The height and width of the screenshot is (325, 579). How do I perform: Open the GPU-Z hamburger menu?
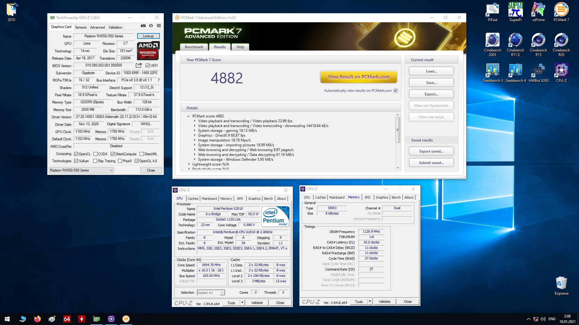(x=159, y=26)
